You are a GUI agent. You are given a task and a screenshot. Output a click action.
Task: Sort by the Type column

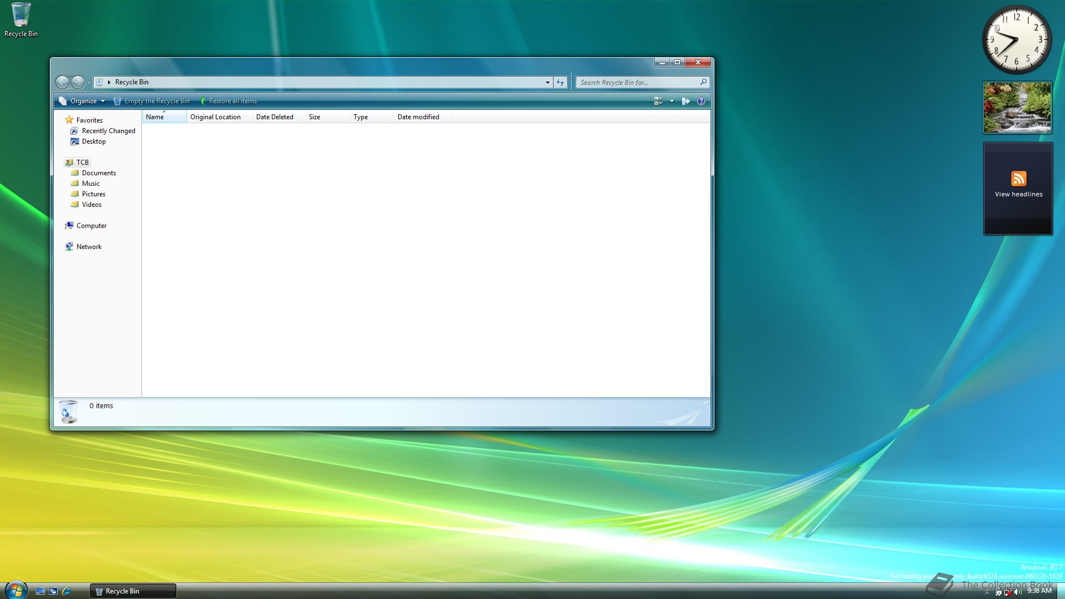372,117
